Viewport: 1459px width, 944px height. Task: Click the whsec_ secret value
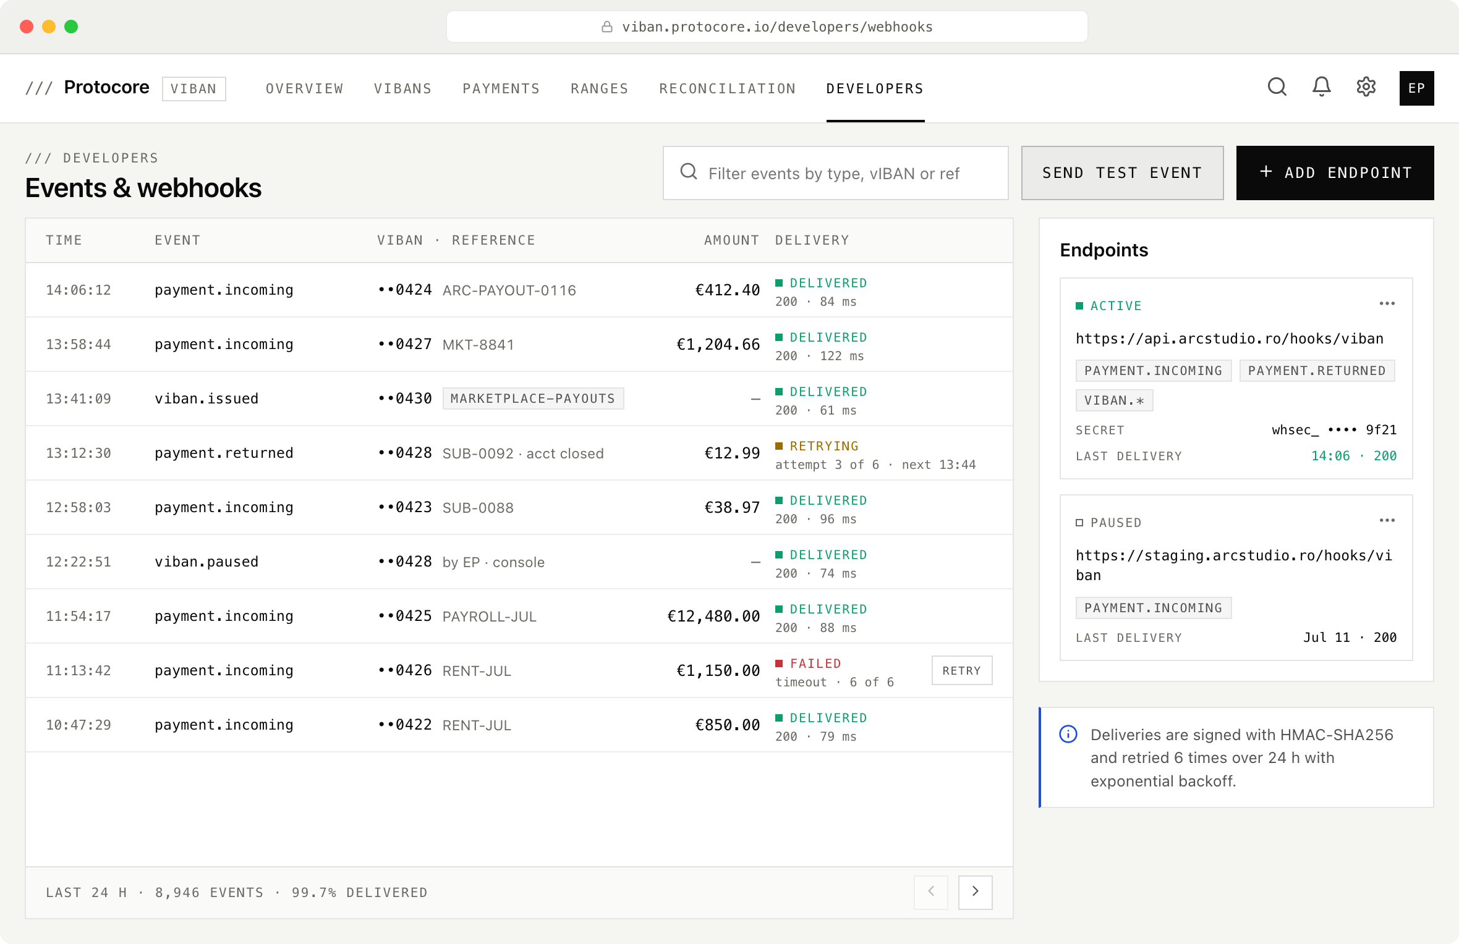pyautogui.click(x=1334, y=430)
